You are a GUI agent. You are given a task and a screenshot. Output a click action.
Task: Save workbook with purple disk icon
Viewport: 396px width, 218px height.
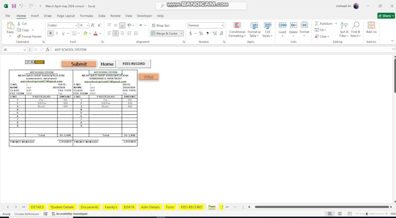pyautogui.click(x=14, y=6)
